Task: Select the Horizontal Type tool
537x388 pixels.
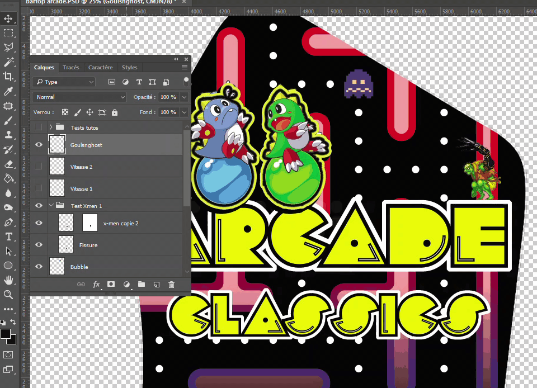Action: (x=8, y=236)
